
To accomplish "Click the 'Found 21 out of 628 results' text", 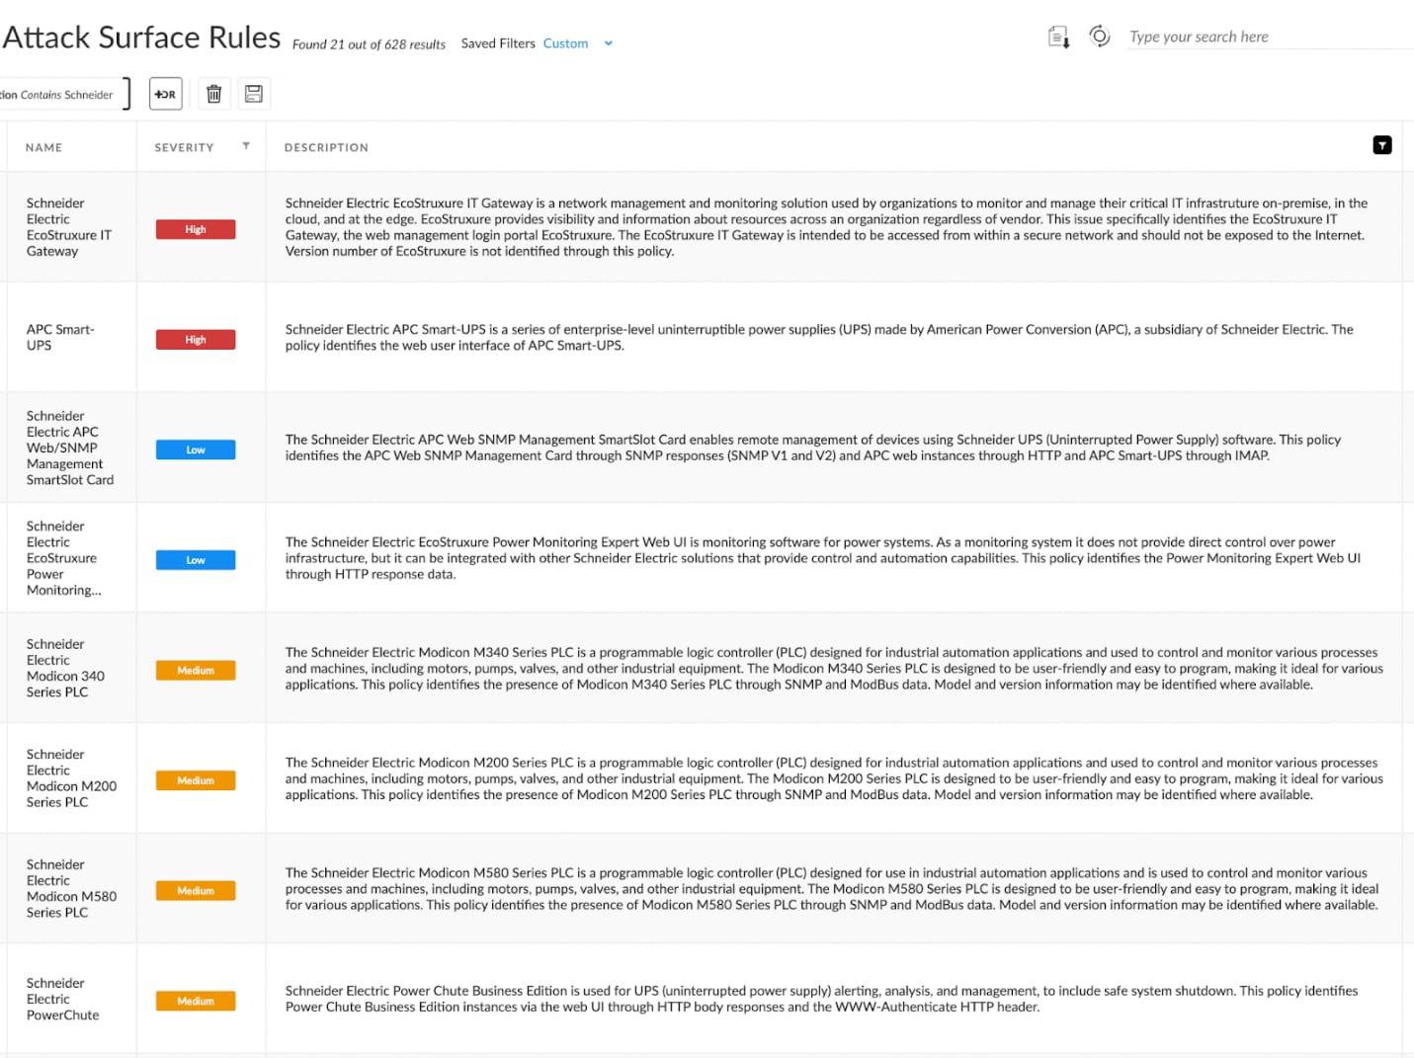I will click(369, 44).
